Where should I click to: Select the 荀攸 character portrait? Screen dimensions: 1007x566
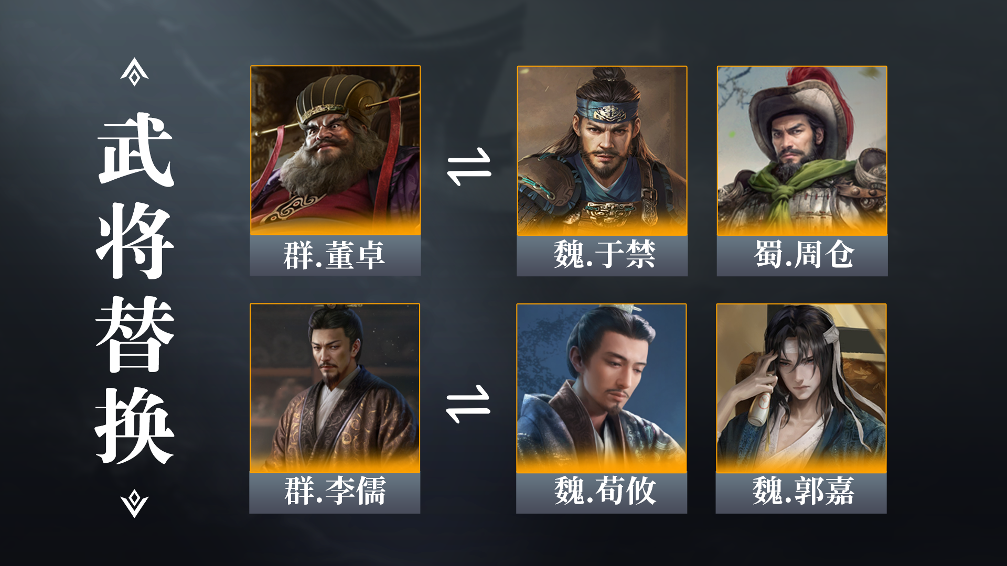pyautogui.click(x=602, y=388)
